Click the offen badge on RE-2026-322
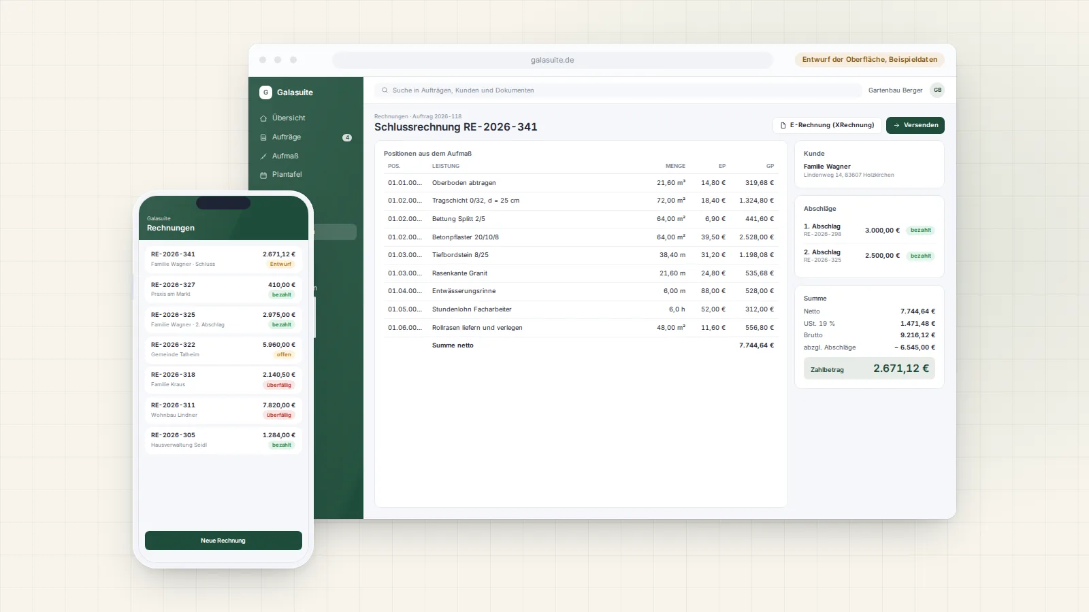Screen dimensions: 1089x612 (284, 355)
